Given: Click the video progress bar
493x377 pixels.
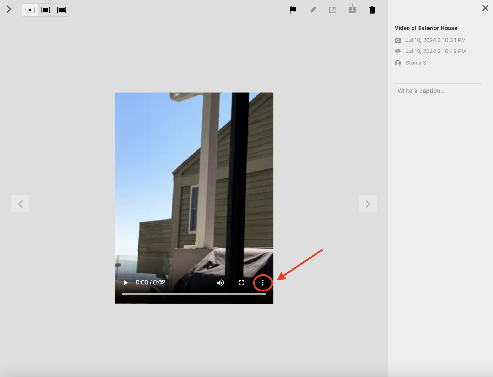Looking at the screenshot, I should pos(194,294).
